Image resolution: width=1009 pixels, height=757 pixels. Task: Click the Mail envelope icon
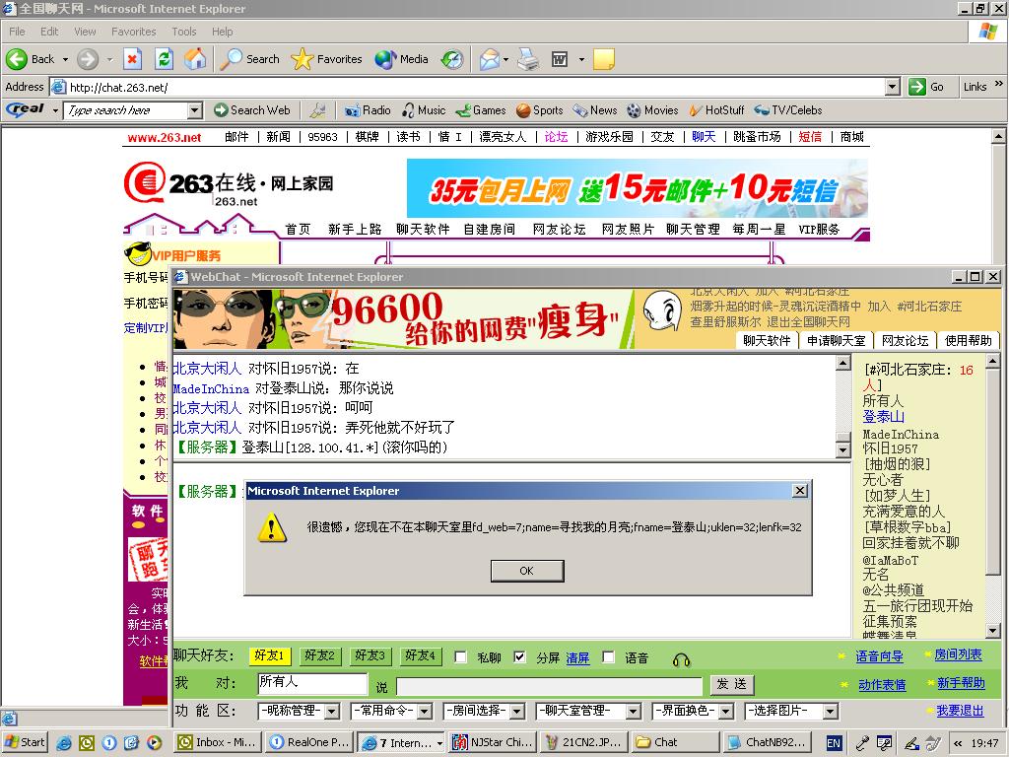(x=490, y=59)
